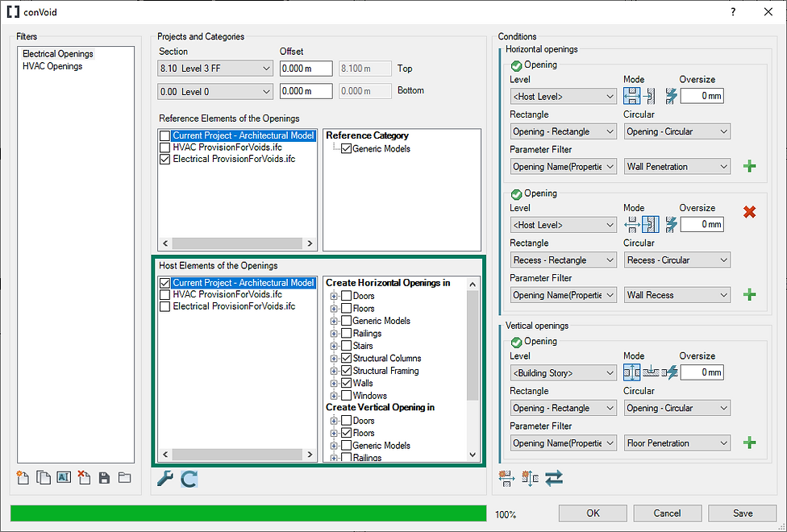
Task: Click the OK button
Action: (x=593, y=513)
